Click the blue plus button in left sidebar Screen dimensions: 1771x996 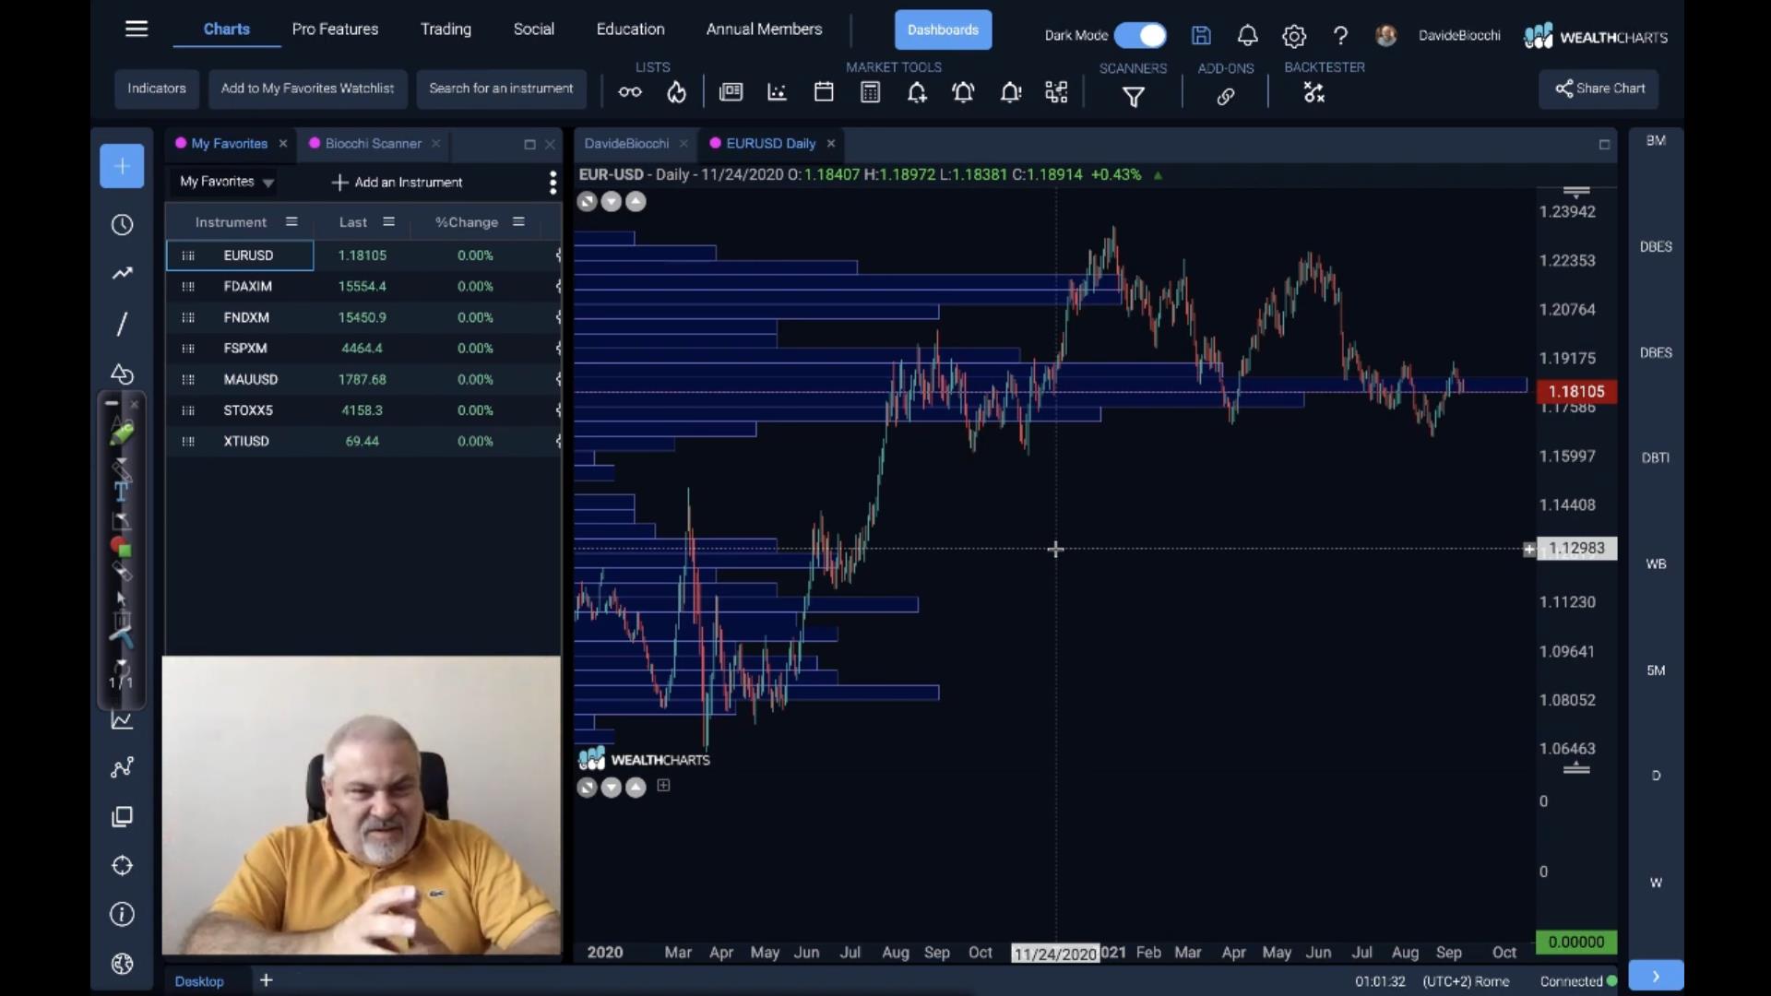[x=122, y=166]
